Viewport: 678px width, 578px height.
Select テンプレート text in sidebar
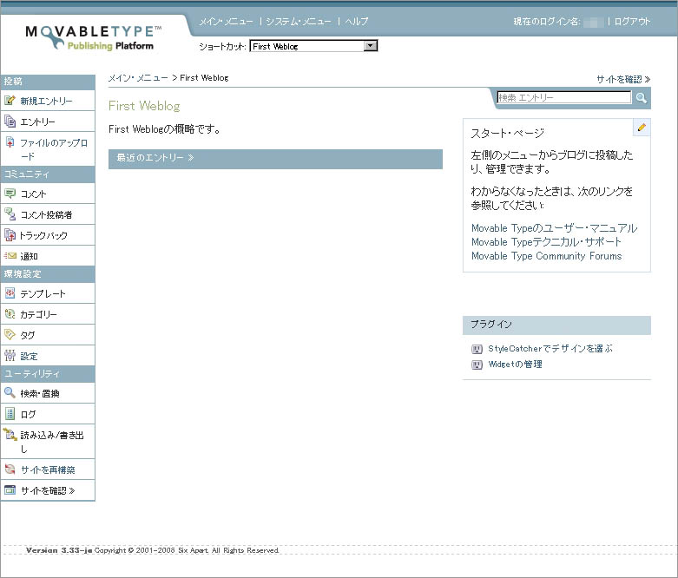(43, 294)
